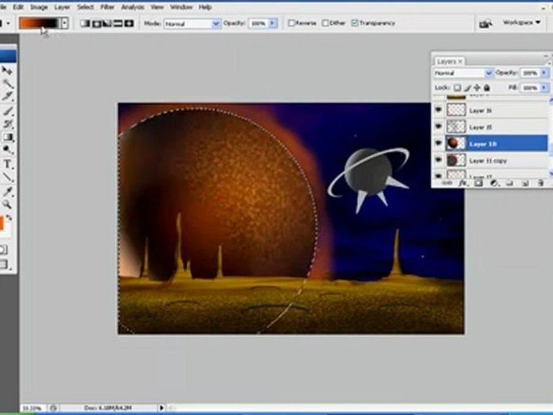Open the Layer menu
This screenshot has height=415, width=553.
point(62,7)
